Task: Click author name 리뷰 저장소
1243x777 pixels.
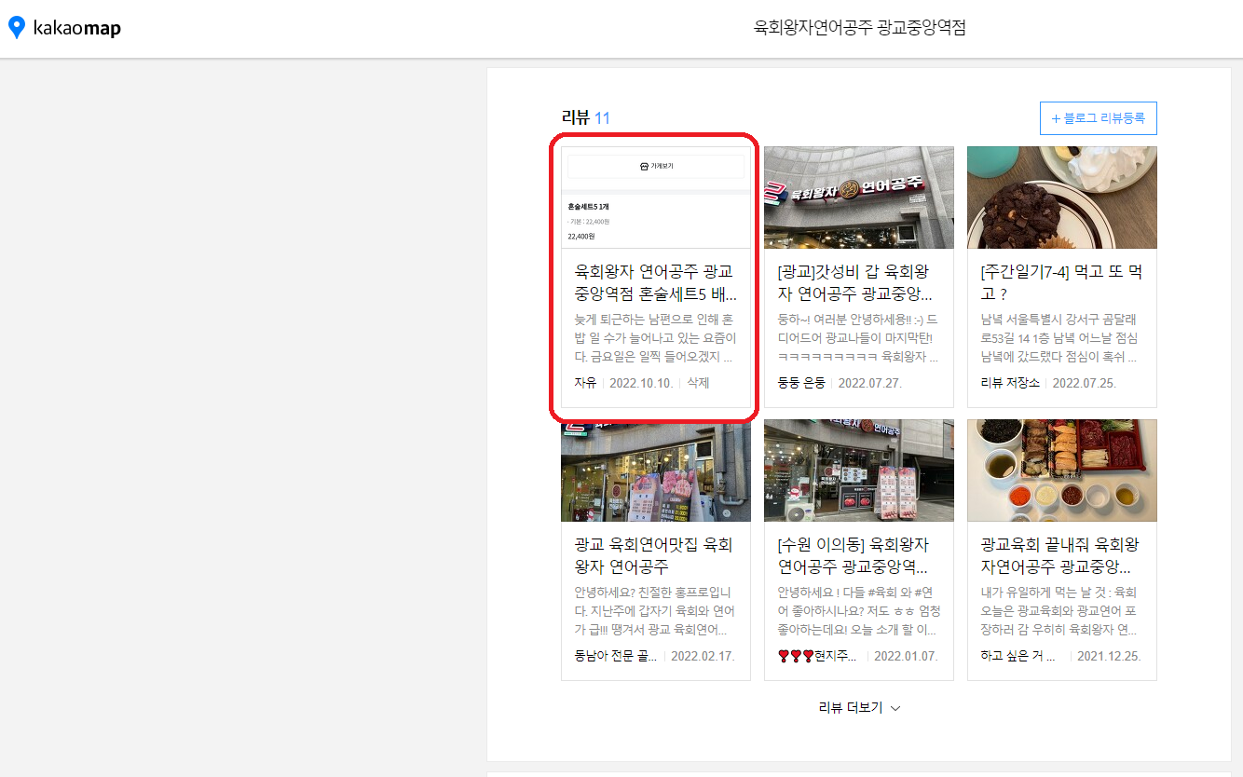Action: click(x=1010, y=383)
